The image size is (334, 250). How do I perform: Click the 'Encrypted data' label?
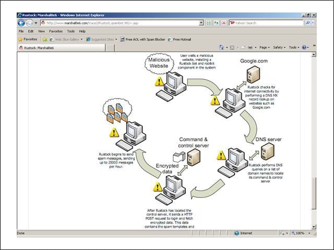click(x=167, y=169)
